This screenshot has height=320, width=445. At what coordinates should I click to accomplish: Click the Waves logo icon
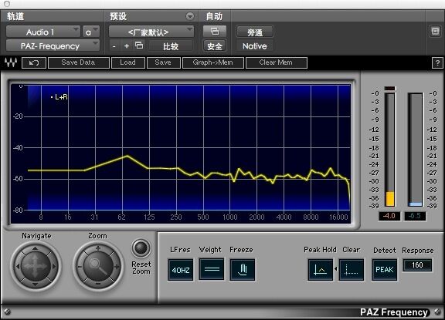[11, 62]
